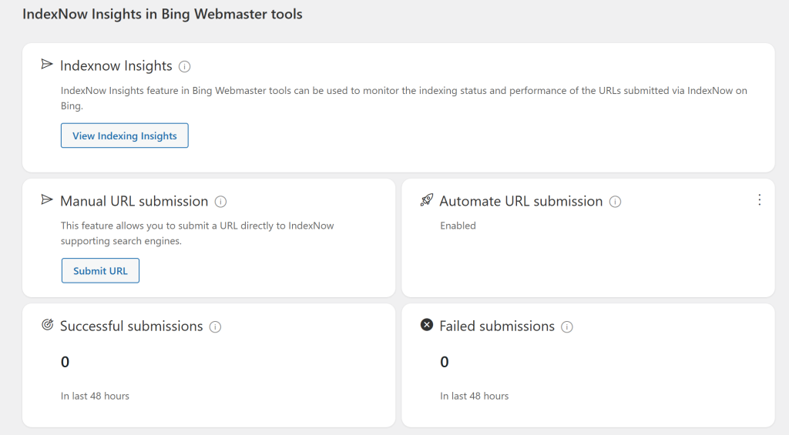The image size is (789, 435).
Task: Click the 'Successful submissions' title
Action: tap(131, 326)
